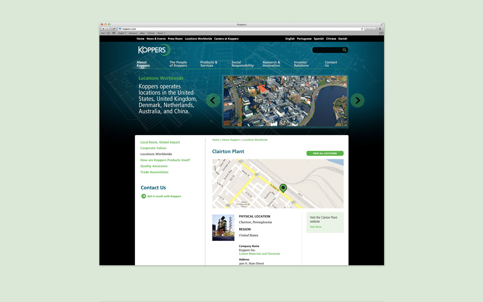Open News & Events in the top bar
The image size is (483, 302).
[x=156, y=39]
